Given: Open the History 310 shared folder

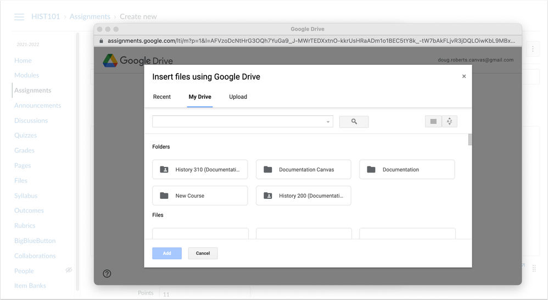Looking at the screenshot, I should point(200,170).
